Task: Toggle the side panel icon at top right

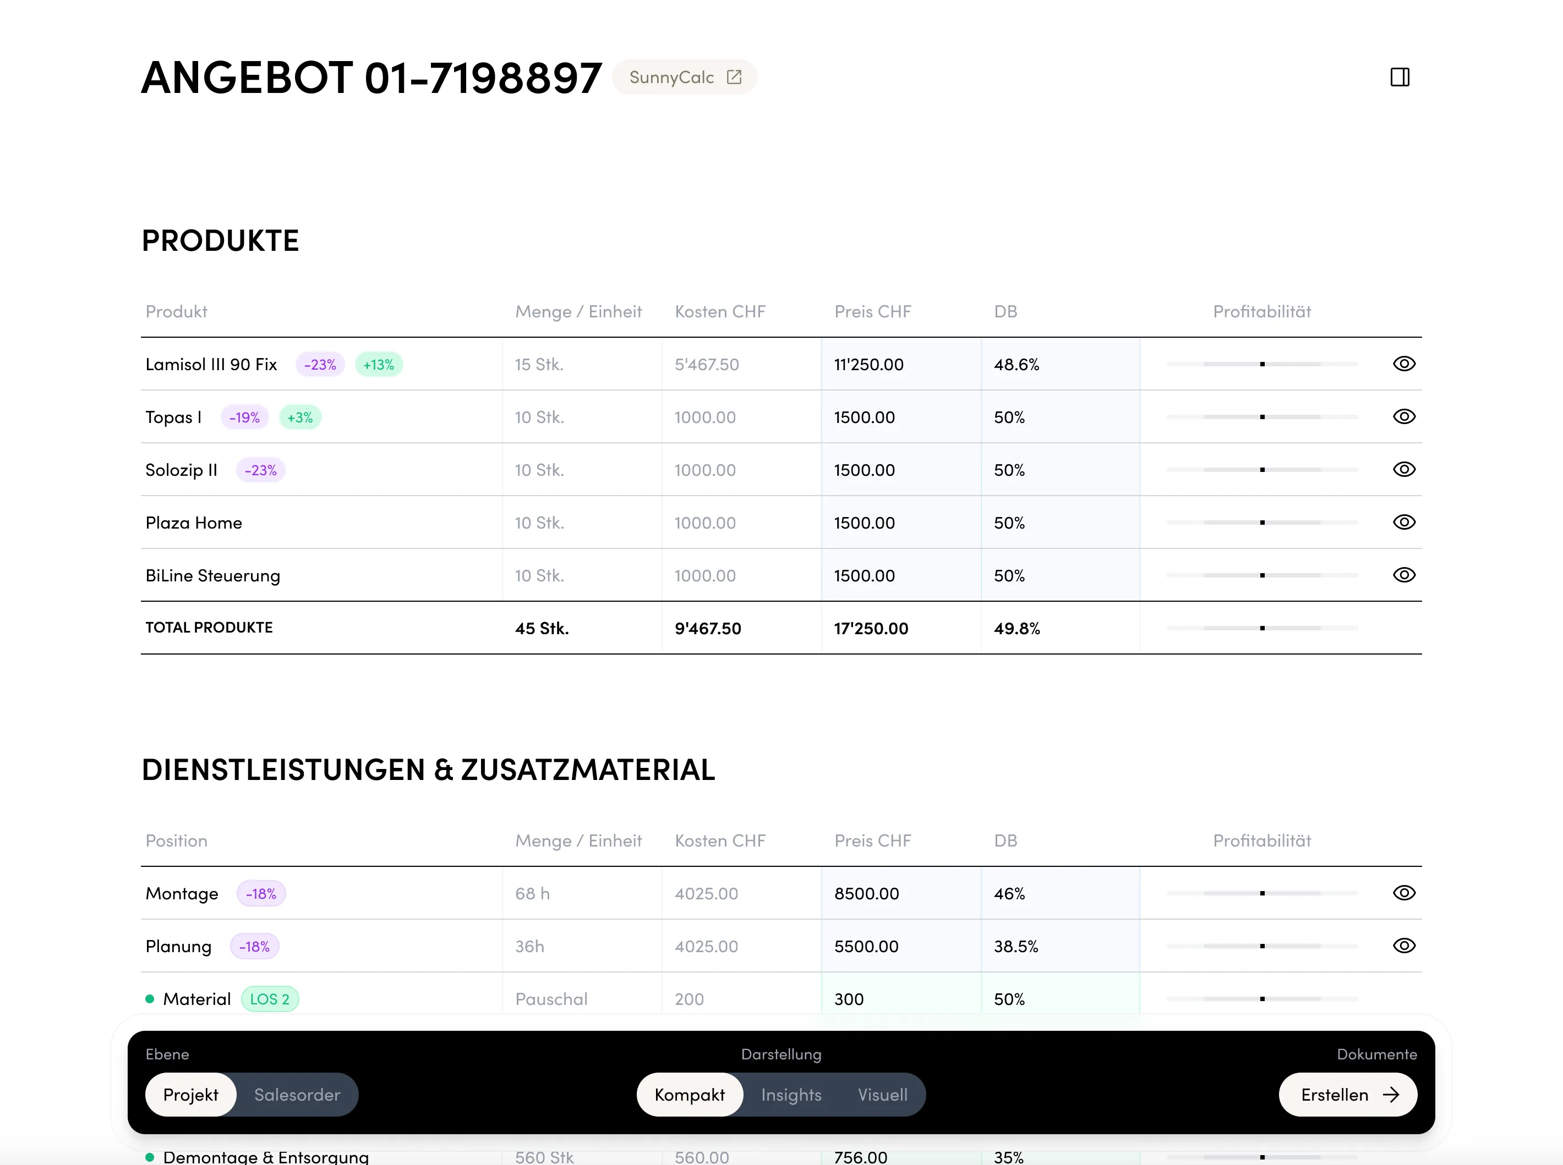Action: [x=1400, y=77]
